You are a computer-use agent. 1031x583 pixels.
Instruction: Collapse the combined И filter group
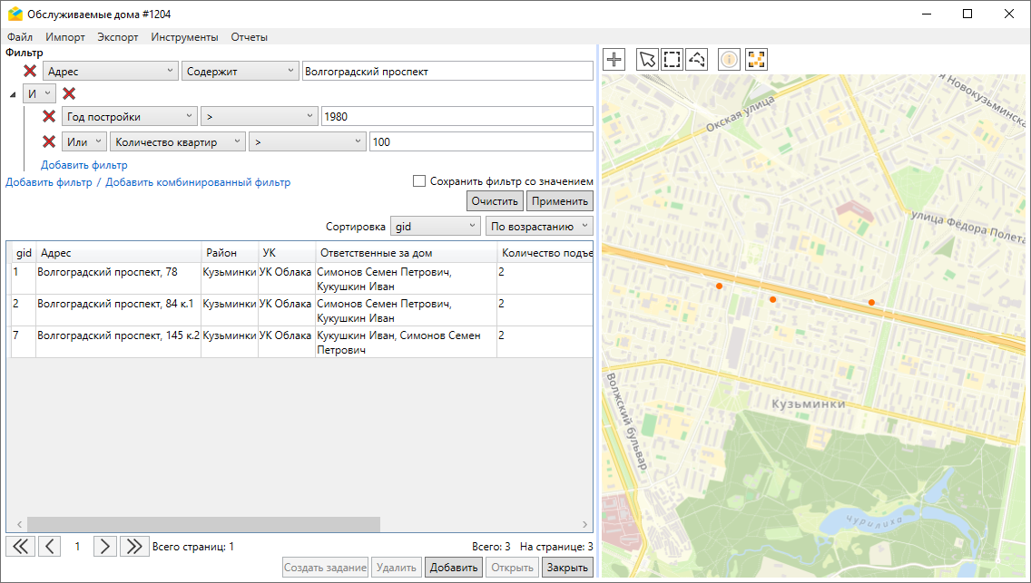[x=13, y=94]
